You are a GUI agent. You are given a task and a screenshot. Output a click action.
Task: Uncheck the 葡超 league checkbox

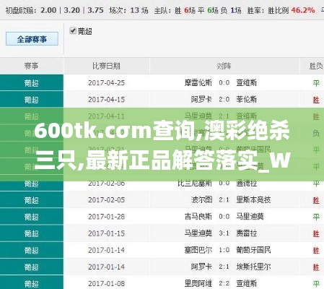73,31
